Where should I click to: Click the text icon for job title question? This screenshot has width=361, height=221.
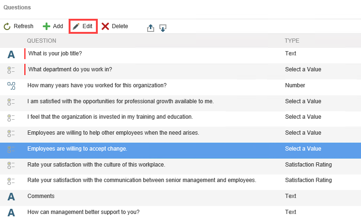pyautogui.click(x=11, y=54)
